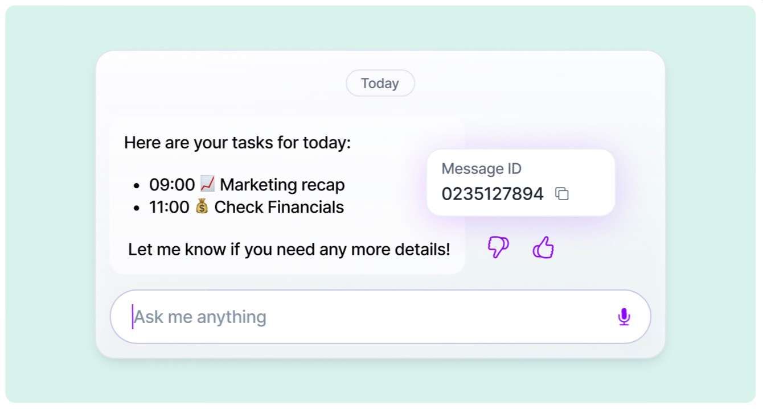Click the Here are your tasks heading line
The image size is (763, 414).
pos(237,143)
